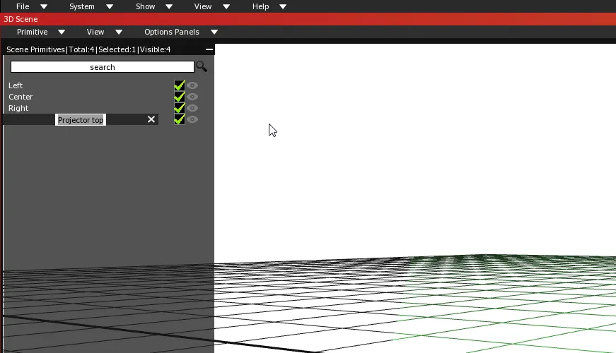The width and height of the screenshot is (616, 353).
Task: Toggle the Right primitive checkbox
Action: click(179, 108)
